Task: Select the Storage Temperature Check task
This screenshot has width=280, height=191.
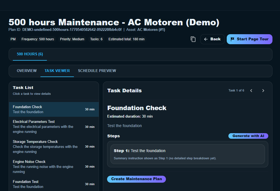Action: pos(54,147)
